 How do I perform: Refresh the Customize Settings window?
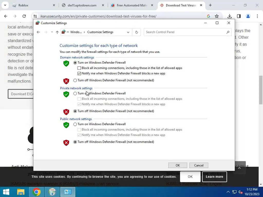[137, 32]
